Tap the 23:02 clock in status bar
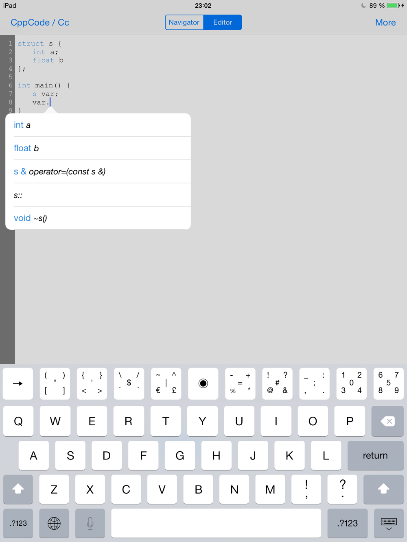Viewport: 407px width, 542px height. [203, 5]
